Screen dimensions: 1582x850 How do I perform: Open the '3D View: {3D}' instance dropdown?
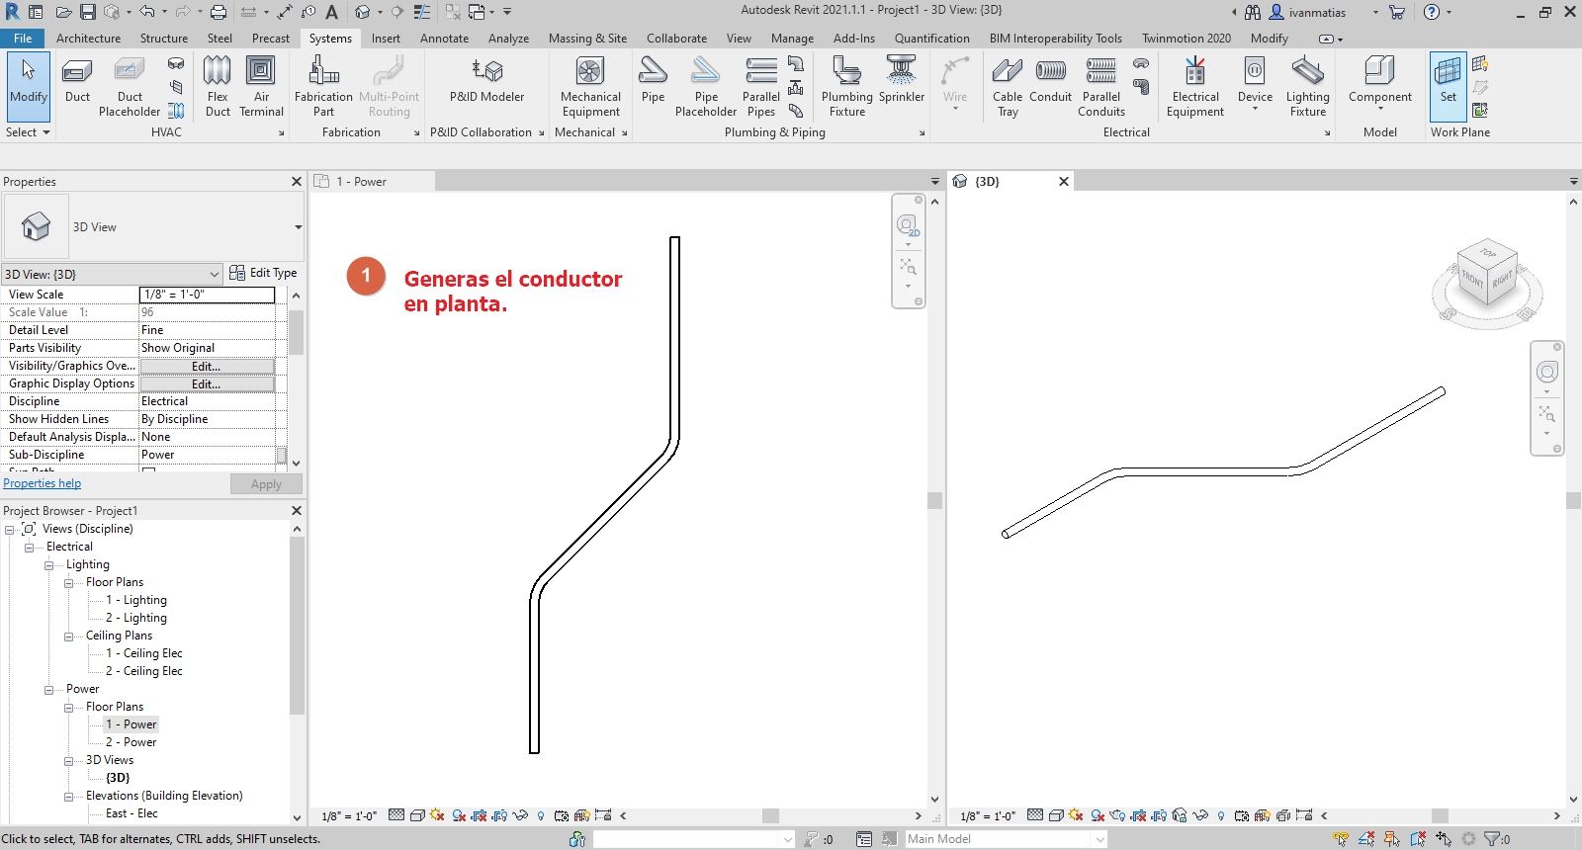coord(112,274)
